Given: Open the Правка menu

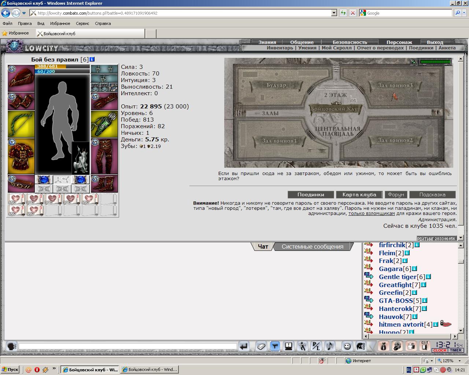Looking at the screenshot, I should pyautogui.click(x=25, y=23).
